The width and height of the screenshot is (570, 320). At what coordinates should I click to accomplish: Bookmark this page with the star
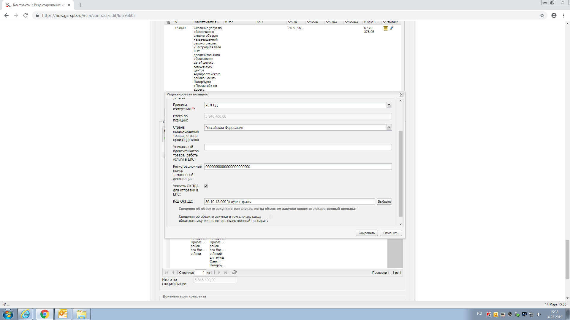click(542, 15)
